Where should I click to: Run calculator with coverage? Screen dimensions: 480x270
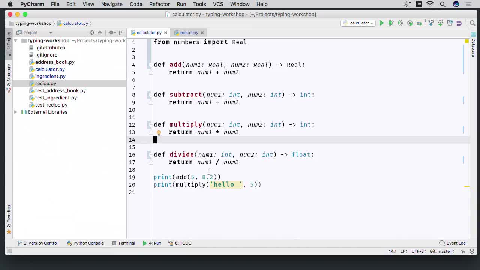click(x=400, y=23)
